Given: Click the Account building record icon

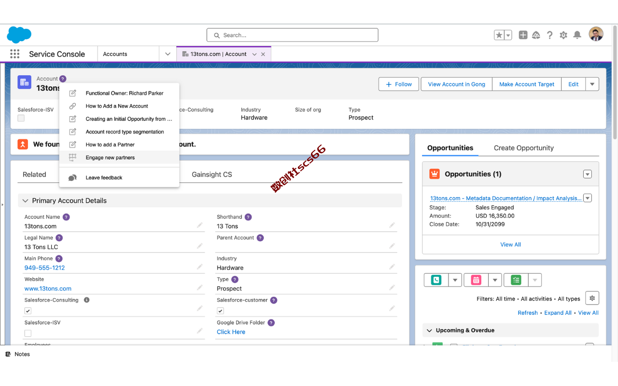Looking at the screenshot, I should 25,83.
